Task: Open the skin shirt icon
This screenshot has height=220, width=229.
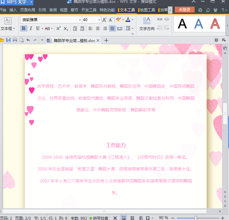Action: click(x=215, y=10)
